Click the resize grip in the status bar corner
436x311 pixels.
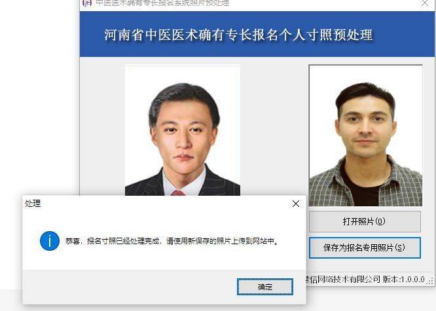pos(430,282)
